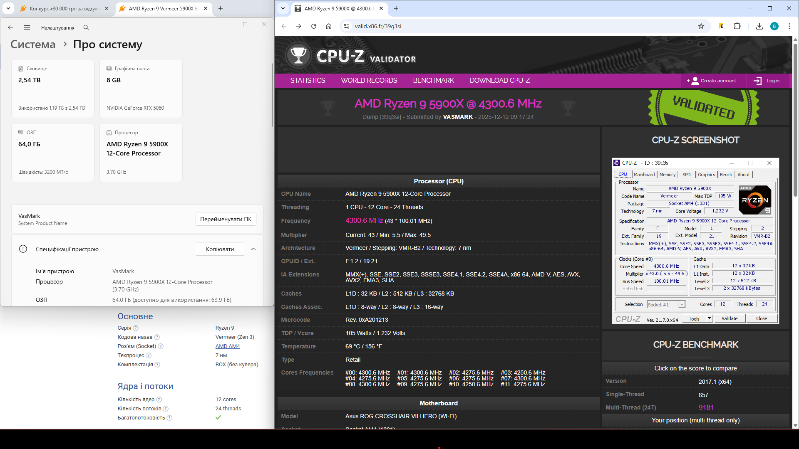Click the search icon in Settings
The width and height of the screenshot is (799, 449).
coord(86,27)
